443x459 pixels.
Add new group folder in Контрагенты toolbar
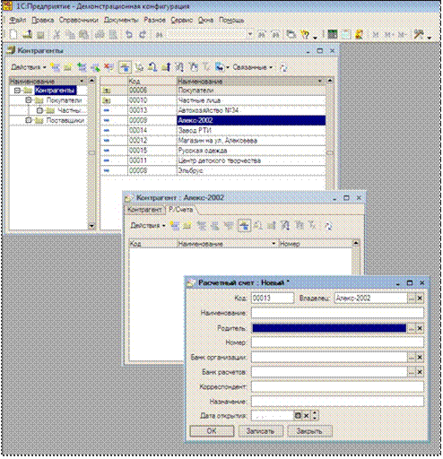(68, 67)
